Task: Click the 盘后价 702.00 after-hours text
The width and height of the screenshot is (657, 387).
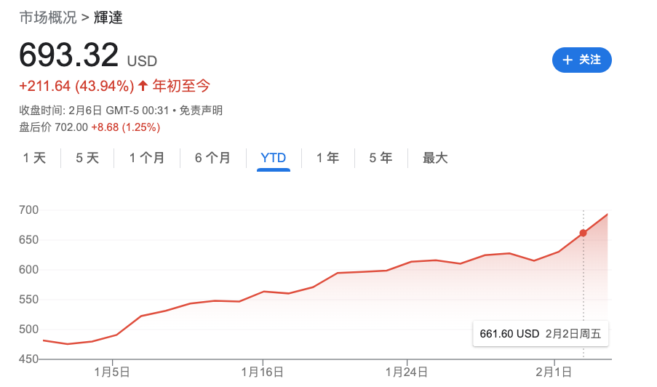Action: 54,127
